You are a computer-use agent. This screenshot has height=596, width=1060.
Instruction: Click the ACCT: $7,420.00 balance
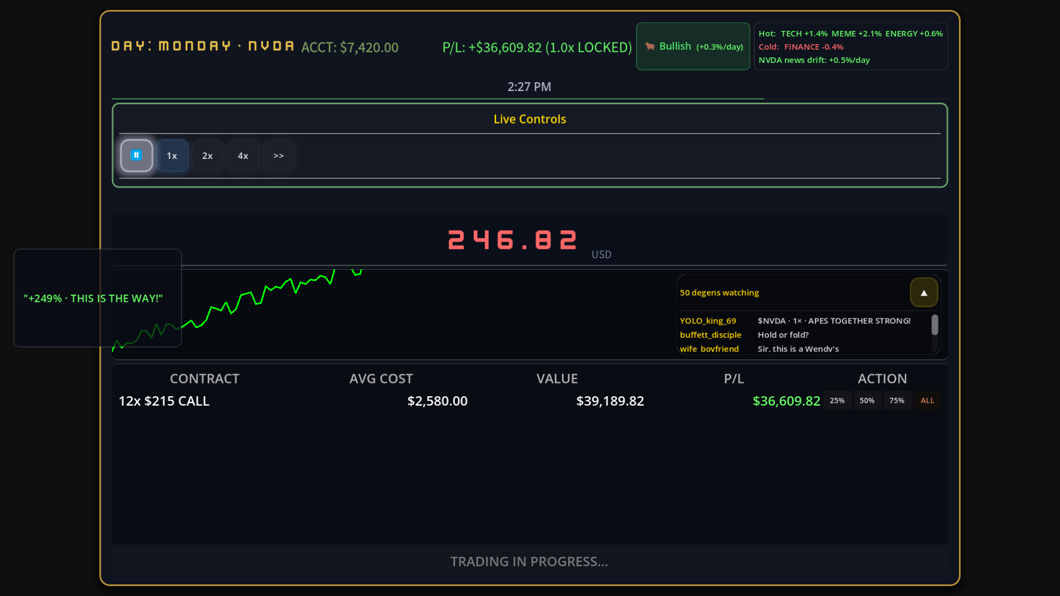pos(349,47)
